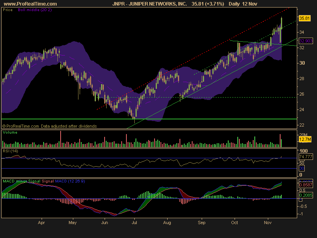Click the 32 price axis label
Image resolution: width=317 pixels, height=238 pixels.
pyautogui.click(x=302, y=48)
